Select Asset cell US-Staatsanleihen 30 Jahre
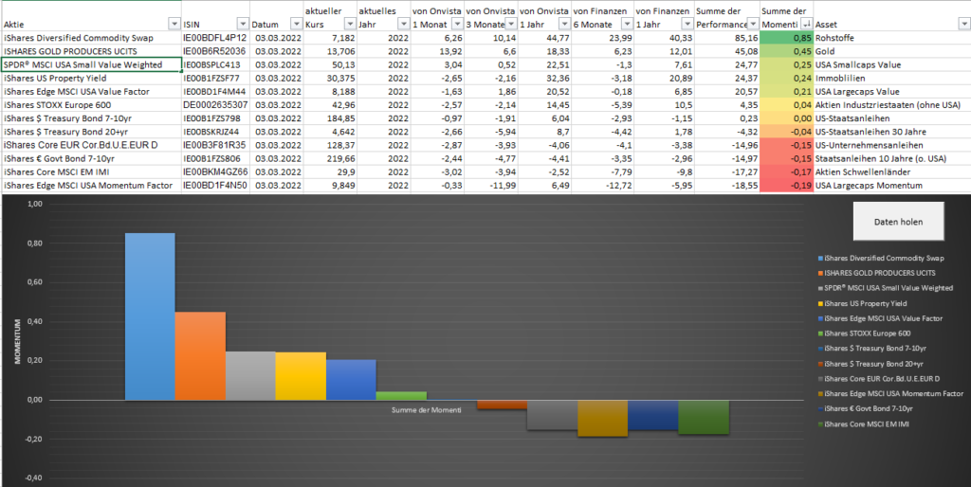This screenshot has width=971, height=487. [x=891, y=132]
